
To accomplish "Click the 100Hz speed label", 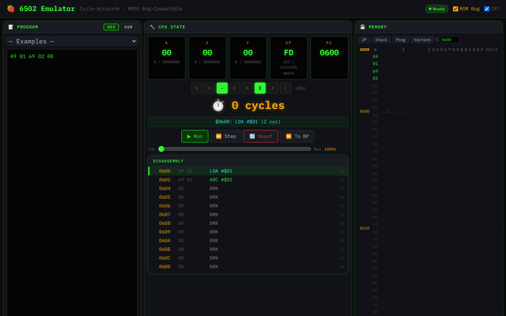I will click(x=330, y=149).
